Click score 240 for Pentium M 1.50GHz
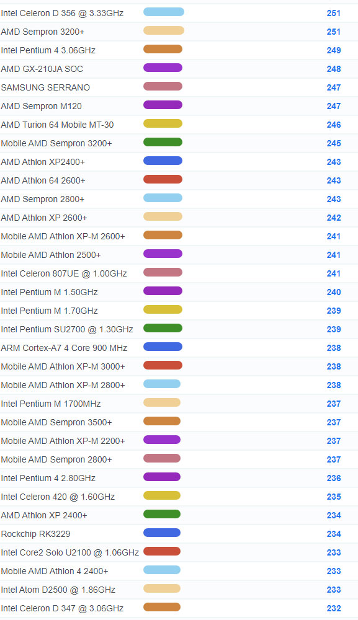Viewport: 358px width, 620px height. pos(333,292)
